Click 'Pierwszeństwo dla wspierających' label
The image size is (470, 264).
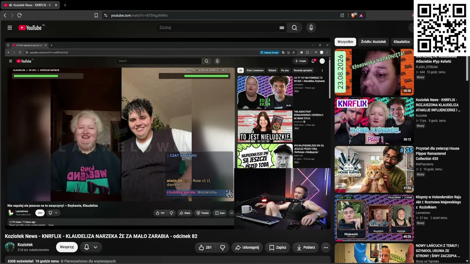[x=90, y=261]
